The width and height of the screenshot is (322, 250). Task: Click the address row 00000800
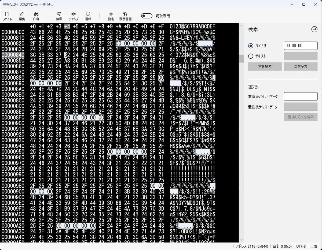(13, 32)
